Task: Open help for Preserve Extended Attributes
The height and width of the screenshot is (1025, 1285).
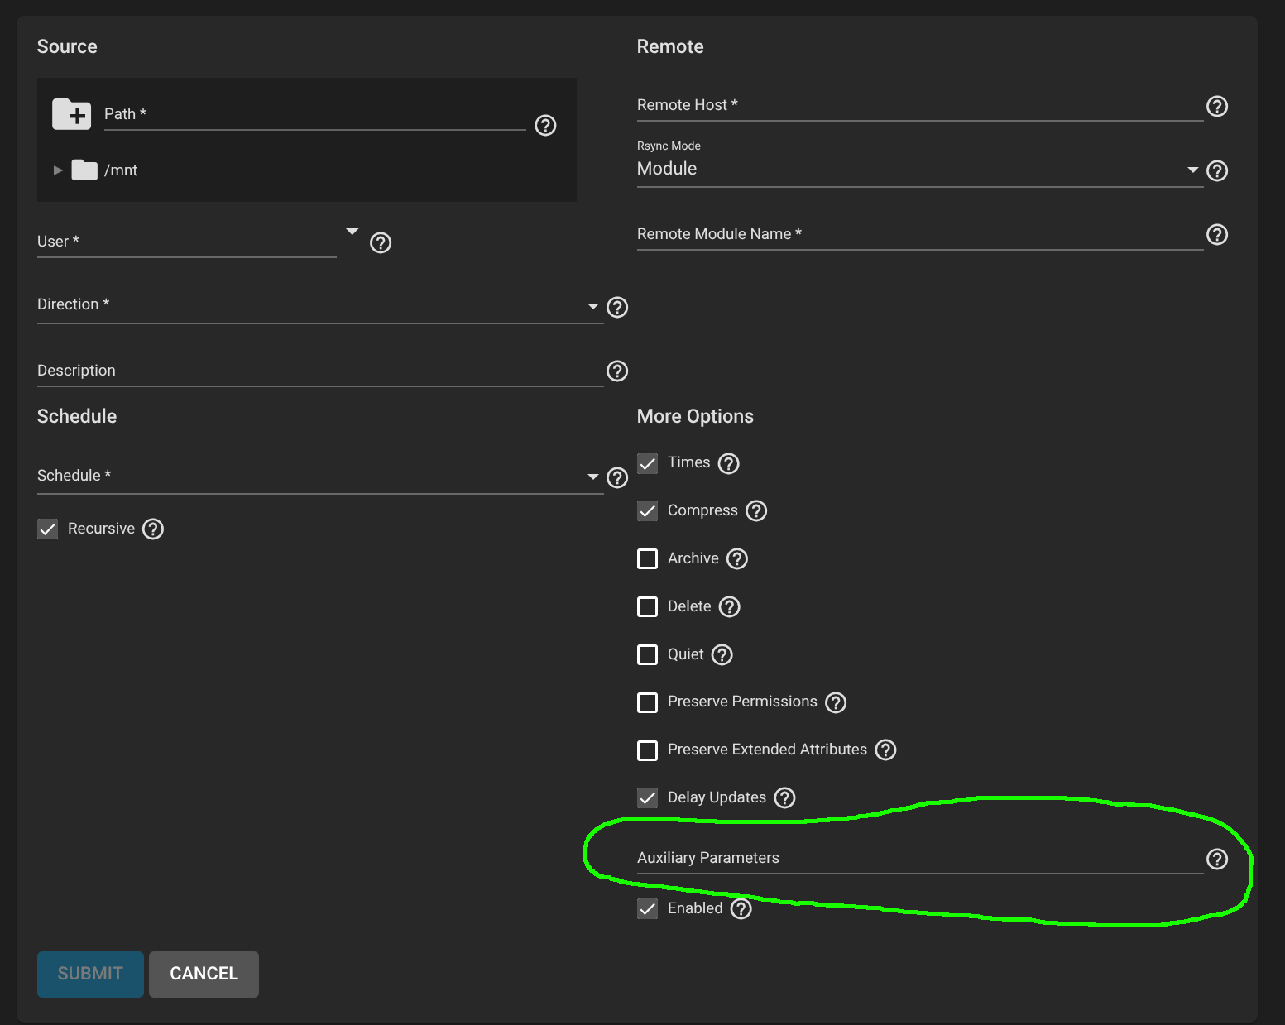Action: (x=885, y=750)
